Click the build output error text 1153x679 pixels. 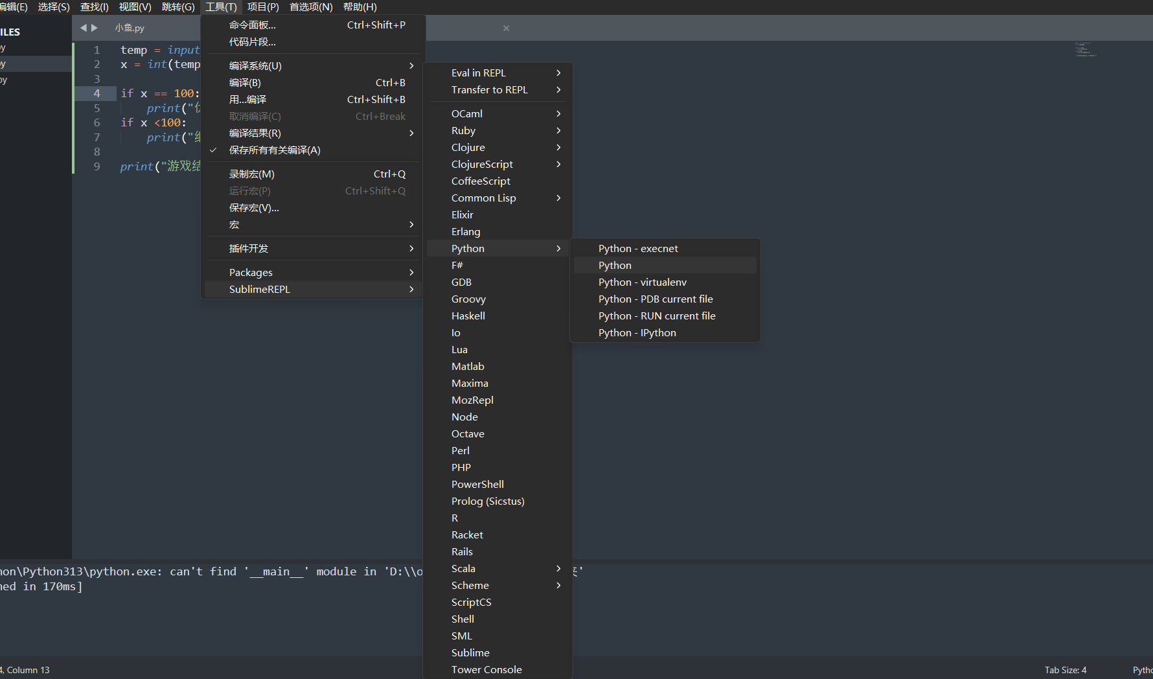pos(211,571)
